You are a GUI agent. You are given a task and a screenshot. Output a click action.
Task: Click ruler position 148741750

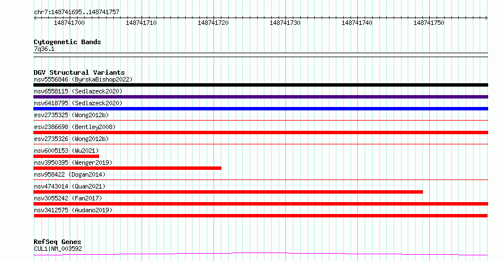[429, 23]
